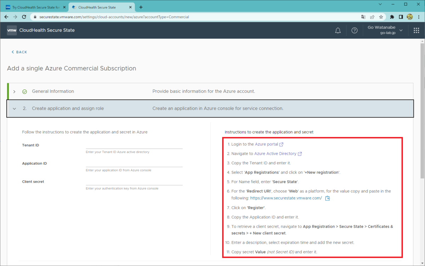Copy the securestate redirect URI icon
425x266 pixels.
[x=328, y=198]
